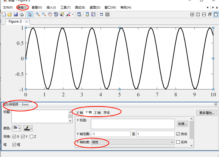The height and width of the screenshot is (157, 219).
Task: Save the figure with the floppy icon
Action: (16, 14)
